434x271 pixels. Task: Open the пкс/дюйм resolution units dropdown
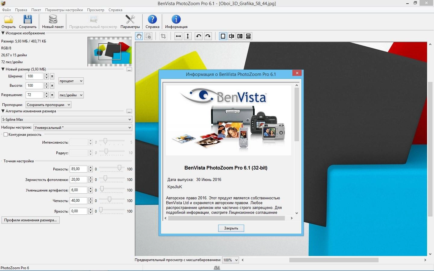[71, 95]
